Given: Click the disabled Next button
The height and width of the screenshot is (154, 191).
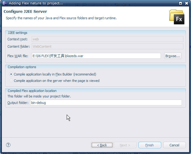Looking at the screenshot, I should coord(125,145).
